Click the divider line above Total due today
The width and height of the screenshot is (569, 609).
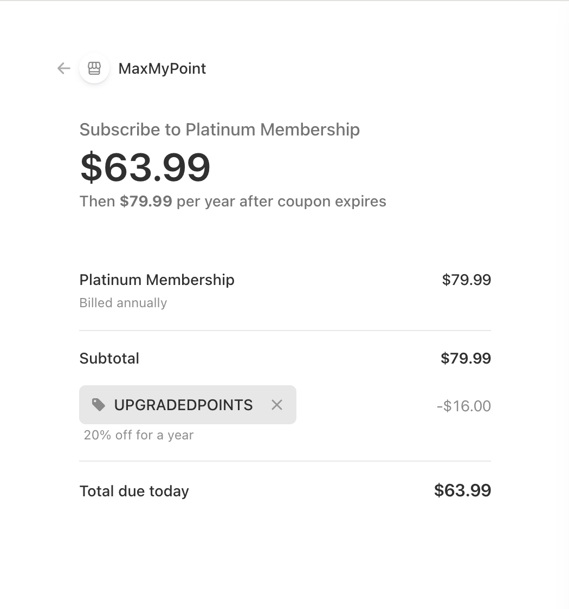(284, 461)
